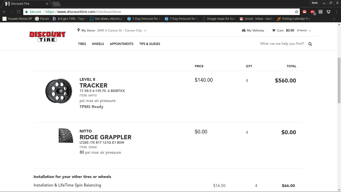Viewport: 341px width, 192px height.
Task: Open My Vehicles with the car icon
Action: coord(253,30)
